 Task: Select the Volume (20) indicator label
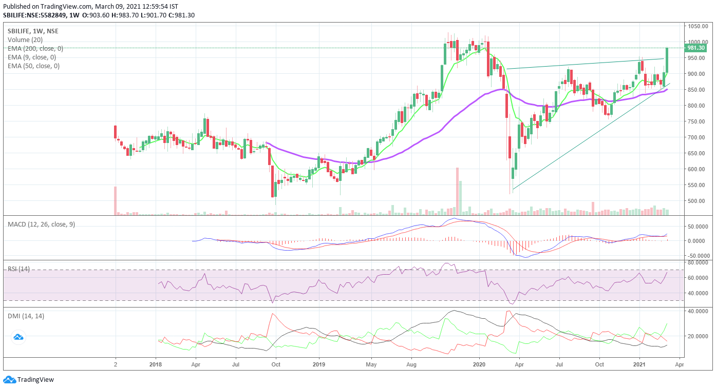click(25, 40)
